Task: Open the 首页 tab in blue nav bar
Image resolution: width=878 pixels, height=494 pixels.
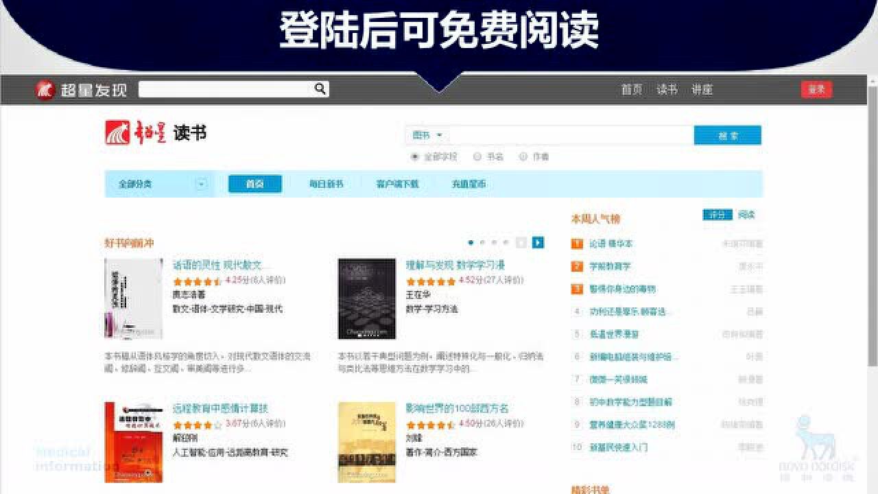Action: 255,184
